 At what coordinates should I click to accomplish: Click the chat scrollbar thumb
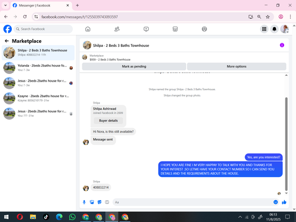coord(286,144)
